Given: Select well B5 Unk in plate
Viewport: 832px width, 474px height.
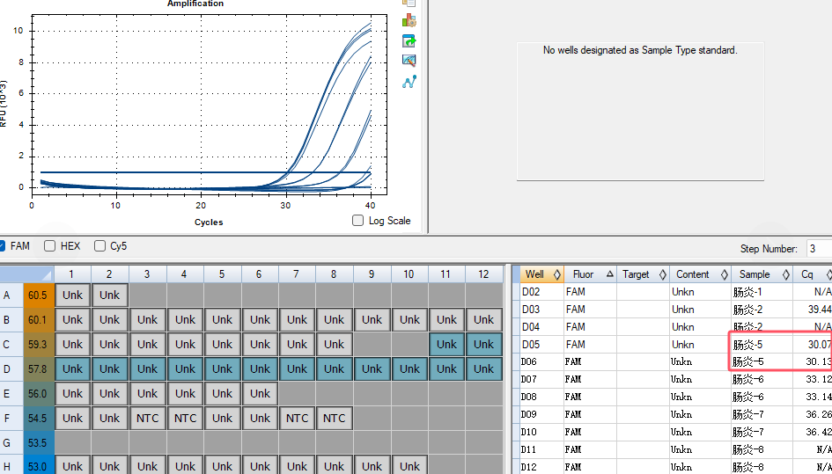Looking at the screenshot, I should (x=223, y=320).
